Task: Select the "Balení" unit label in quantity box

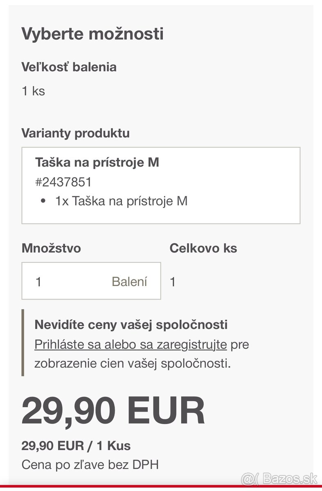Action: pyautogui.click(x=129, y=281)
